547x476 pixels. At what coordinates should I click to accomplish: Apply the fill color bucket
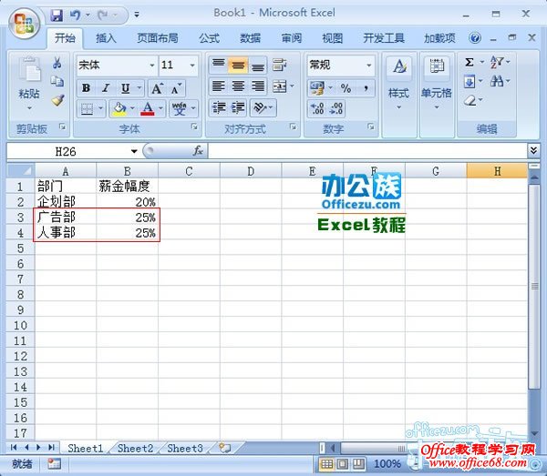pyautogui.click(x=119, y=109)
